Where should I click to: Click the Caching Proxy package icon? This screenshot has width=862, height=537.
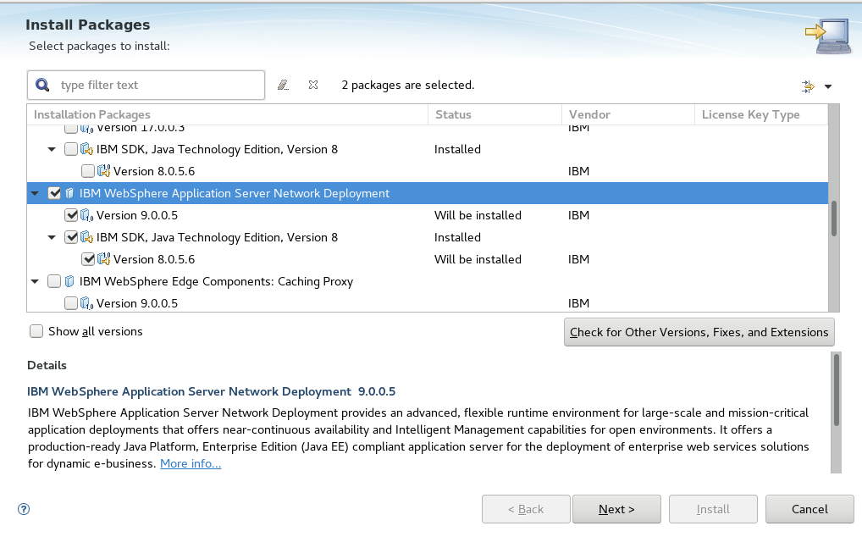[x=69, y=281]
